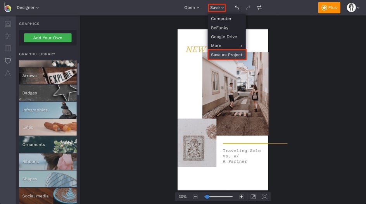Select the Traveling Solo text block
This screenshot has height=204, width=366.
point(242,156)
